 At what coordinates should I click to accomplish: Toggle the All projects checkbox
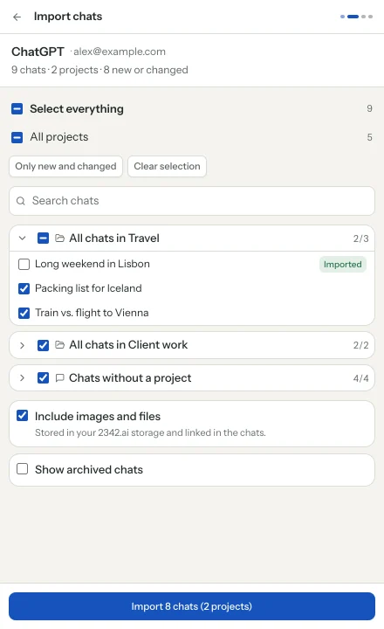(17, 138)
